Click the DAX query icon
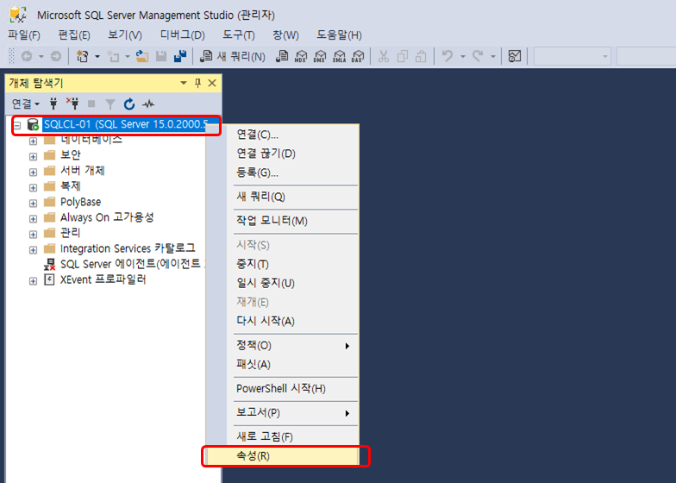 (358, 56)
